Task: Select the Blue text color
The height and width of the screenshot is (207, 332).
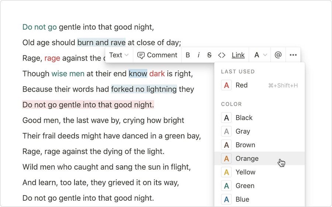Action: [260, 199]
